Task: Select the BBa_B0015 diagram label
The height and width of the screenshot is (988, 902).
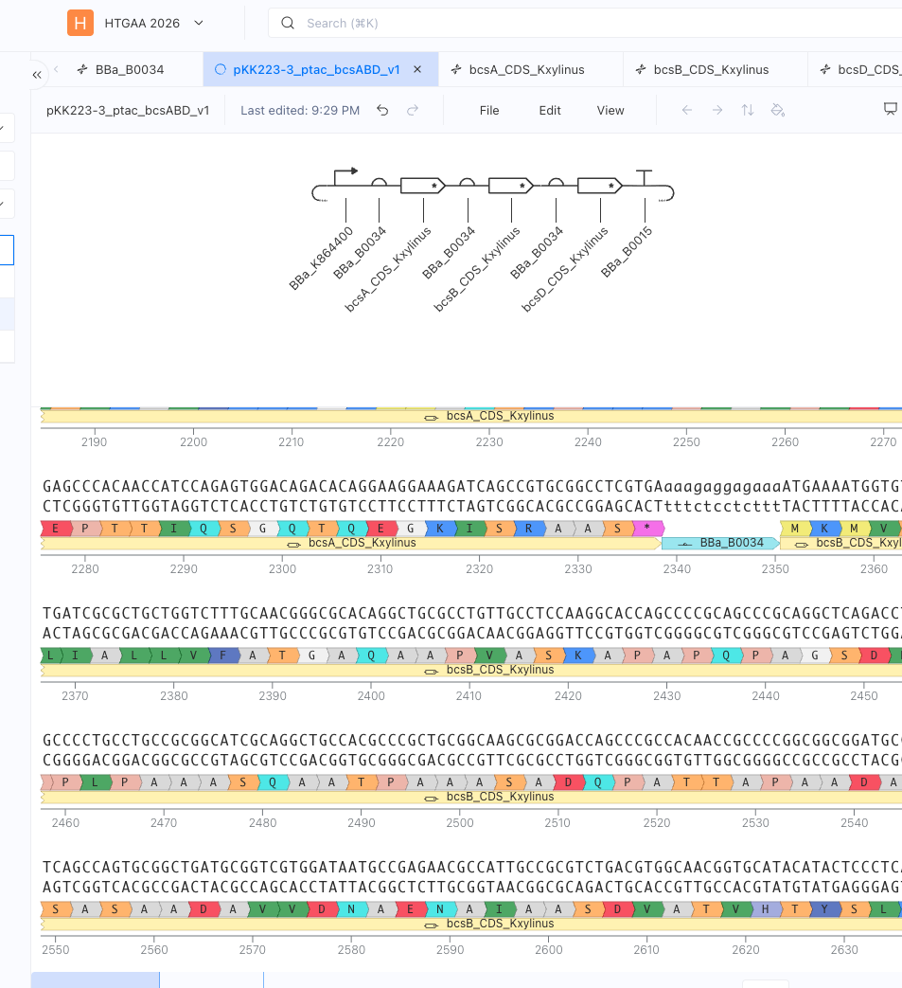Action: (627, 251)
